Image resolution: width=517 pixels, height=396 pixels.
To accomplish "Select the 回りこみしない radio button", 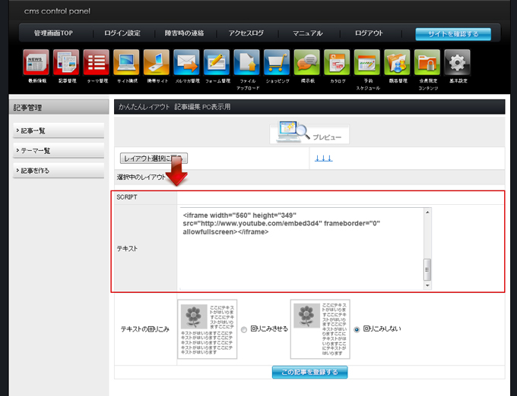I will tap(357, 329).
